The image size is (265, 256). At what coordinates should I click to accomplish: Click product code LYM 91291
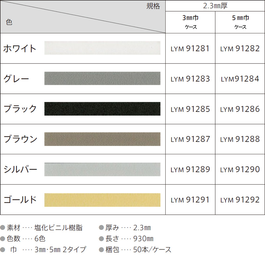pyautogui.click(x=190, y=200)
